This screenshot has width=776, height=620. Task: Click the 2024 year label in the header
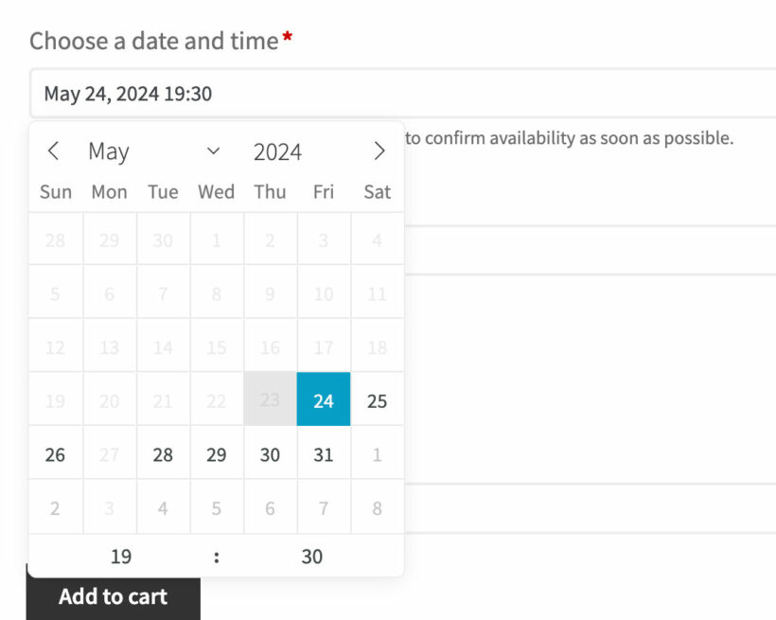point(275,151)
